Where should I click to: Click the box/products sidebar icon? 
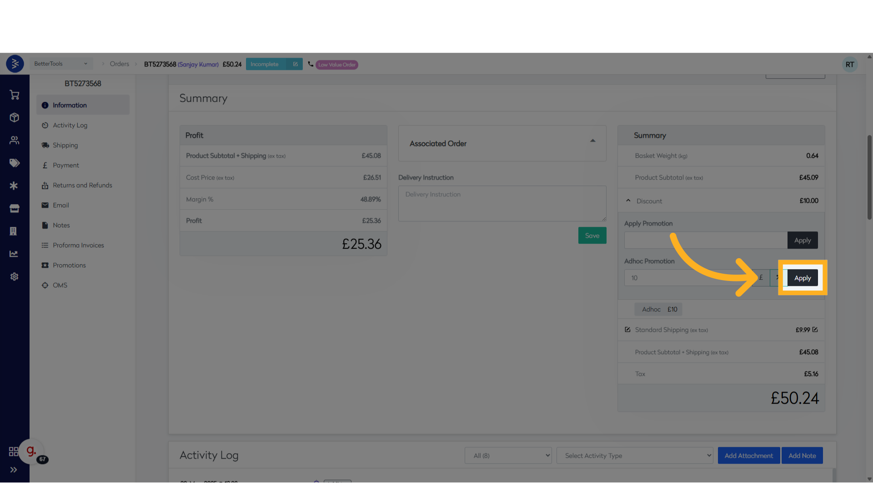click(x=14, y=118)
